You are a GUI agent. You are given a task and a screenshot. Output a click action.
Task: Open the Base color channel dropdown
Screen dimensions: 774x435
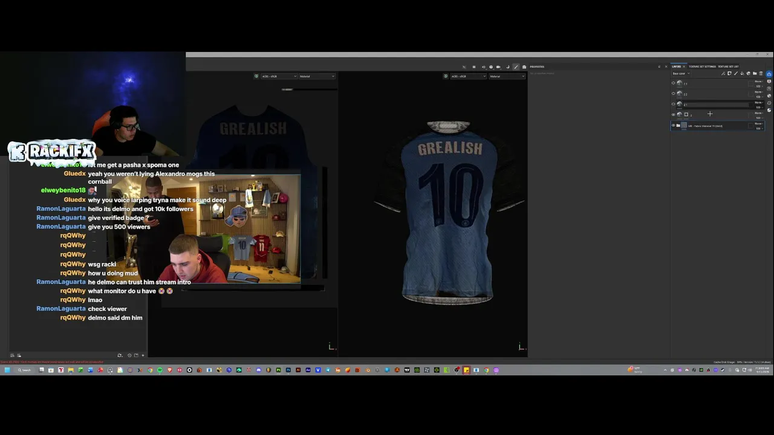681,73
